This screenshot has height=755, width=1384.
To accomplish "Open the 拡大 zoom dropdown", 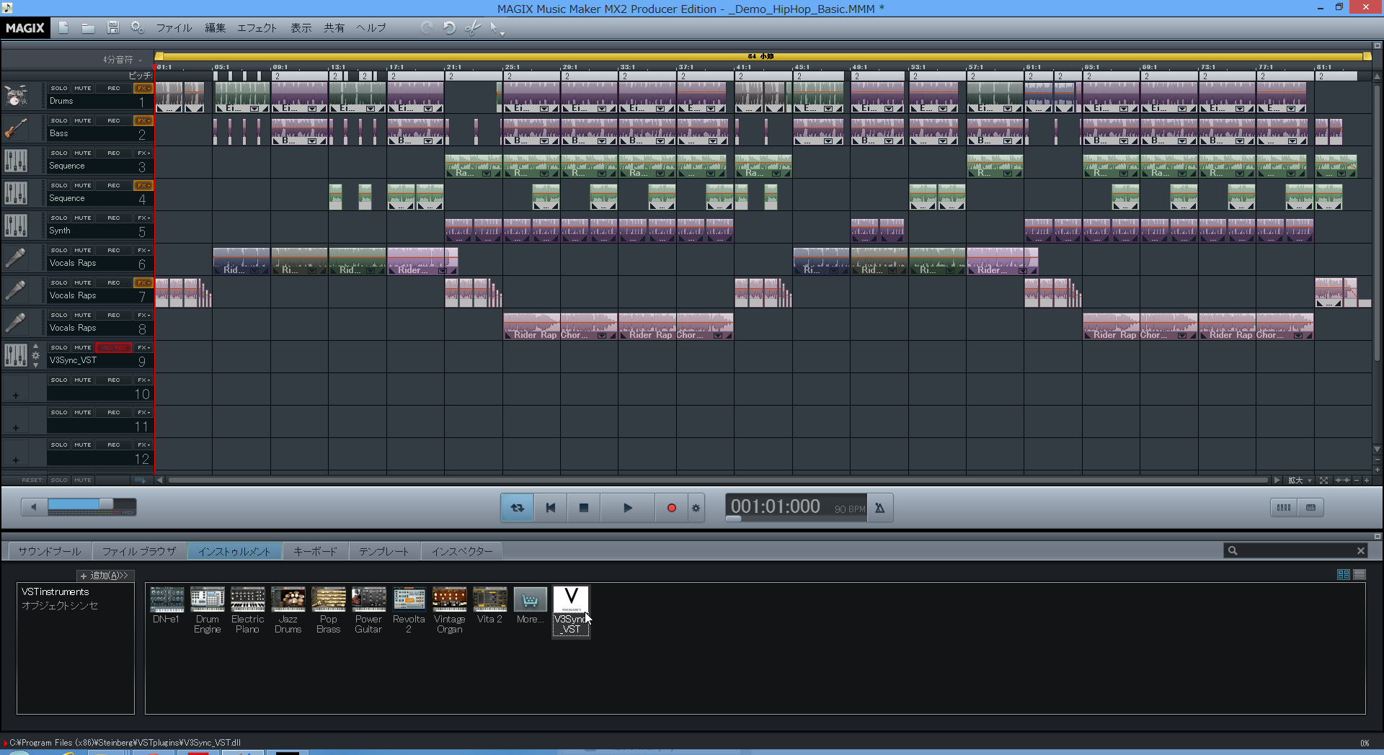I will (1300, 481).
